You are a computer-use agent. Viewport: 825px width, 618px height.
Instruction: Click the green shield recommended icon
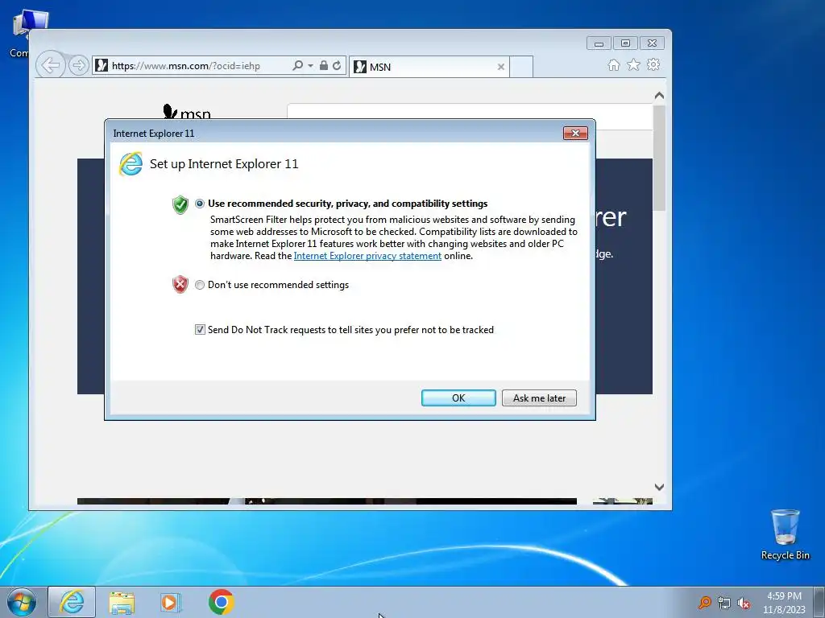point(180,204)
